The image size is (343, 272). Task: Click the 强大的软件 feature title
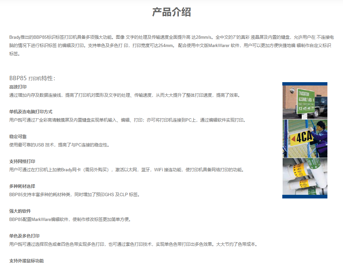tap(20, 211)
